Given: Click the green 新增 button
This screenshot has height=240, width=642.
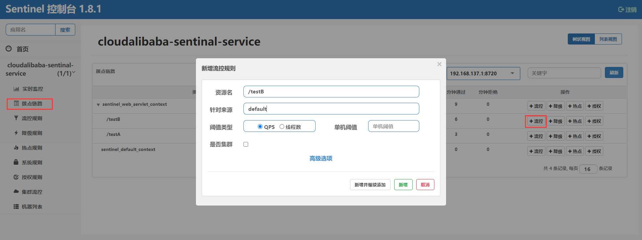Looking at the screenshot, I should point(403,185).
